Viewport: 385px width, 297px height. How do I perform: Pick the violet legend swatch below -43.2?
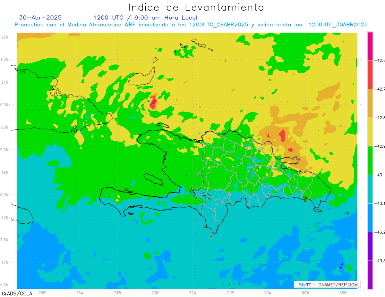pyautogui.click(x=370, y=246)
